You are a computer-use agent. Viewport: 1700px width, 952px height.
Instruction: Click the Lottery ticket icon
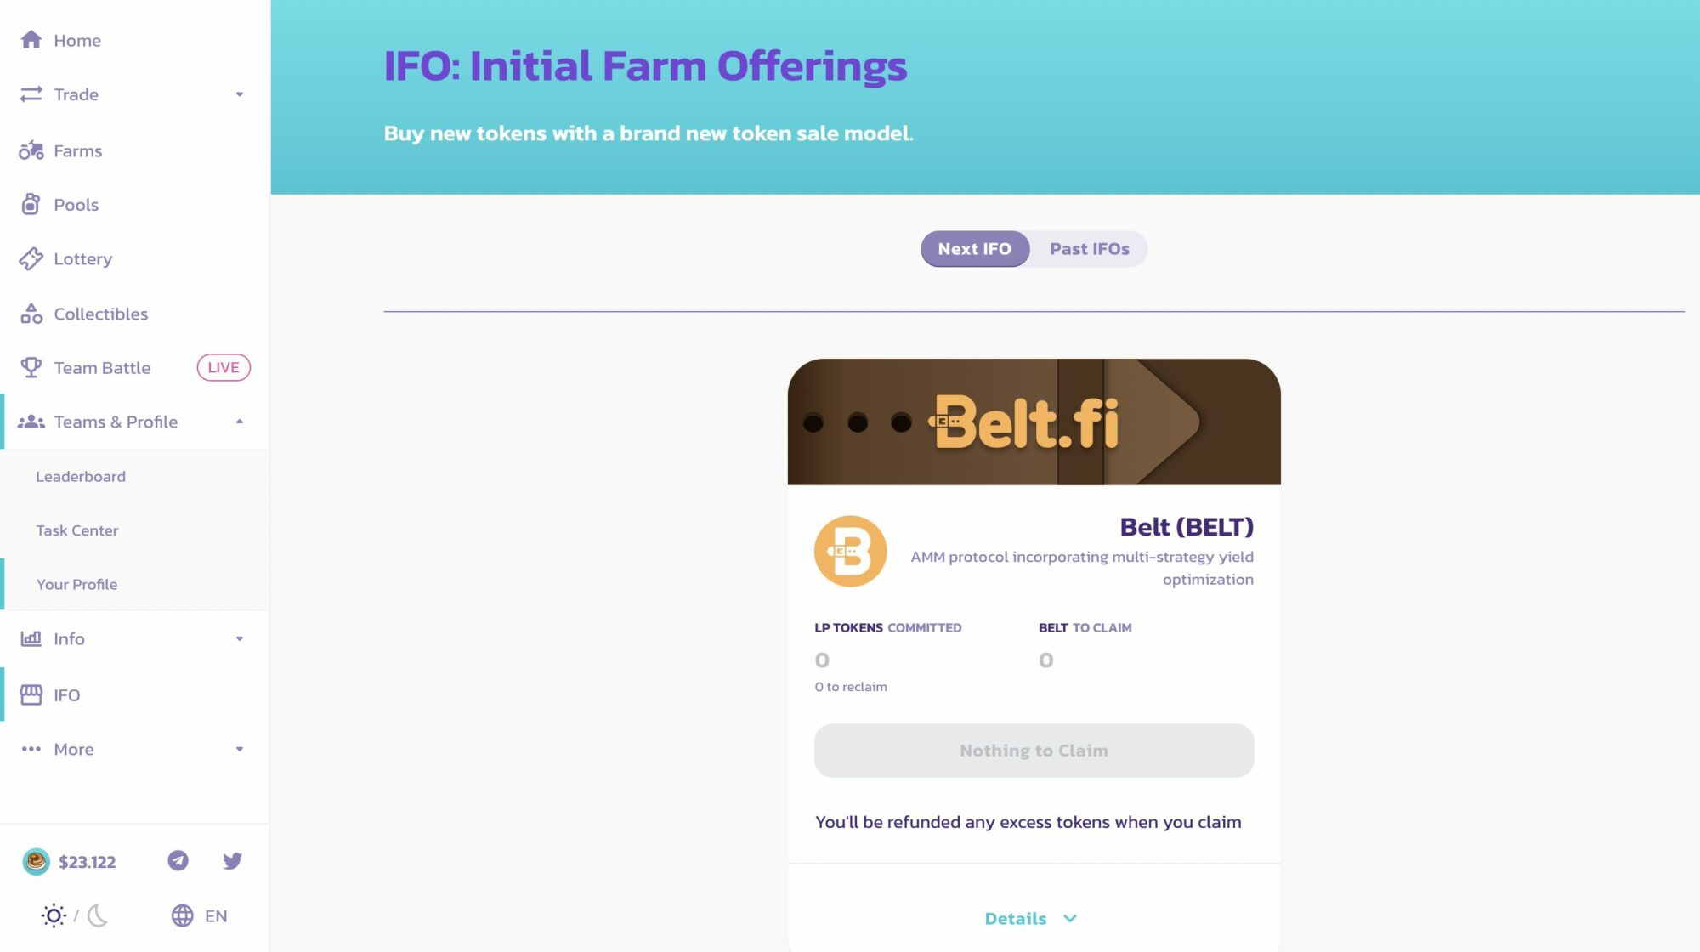(31, 258)
